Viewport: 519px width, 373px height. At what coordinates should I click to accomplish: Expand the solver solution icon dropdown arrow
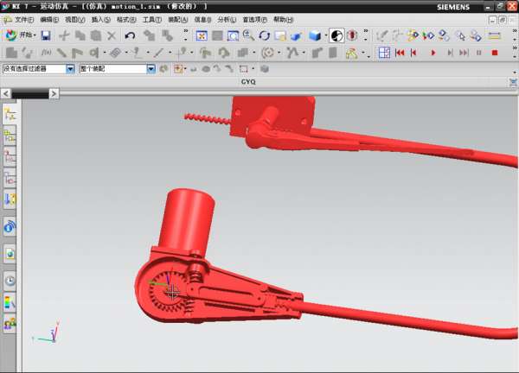point(363,53)
